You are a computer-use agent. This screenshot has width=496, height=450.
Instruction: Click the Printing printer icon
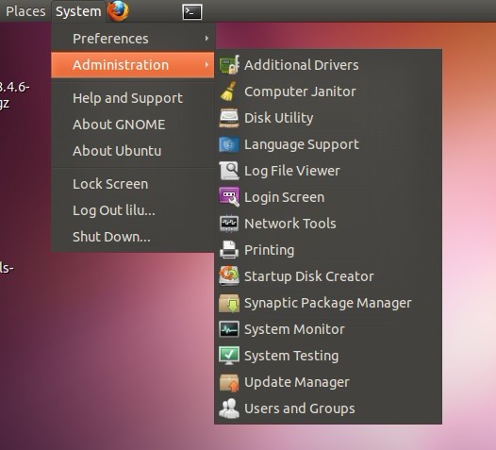(x=229, y=250)
